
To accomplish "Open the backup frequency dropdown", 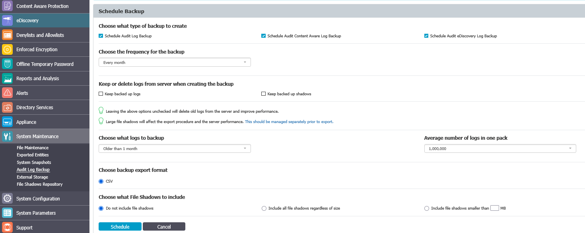I will point(174,62).
